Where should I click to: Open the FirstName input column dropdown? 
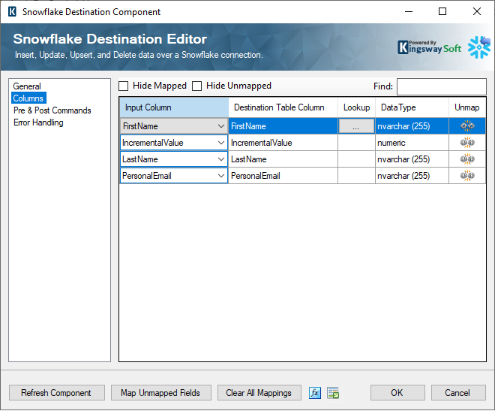click(x=220, y=126)
